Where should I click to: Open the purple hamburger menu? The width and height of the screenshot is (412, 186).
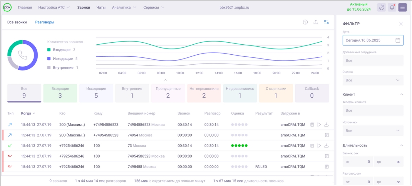tap(402, 7)
